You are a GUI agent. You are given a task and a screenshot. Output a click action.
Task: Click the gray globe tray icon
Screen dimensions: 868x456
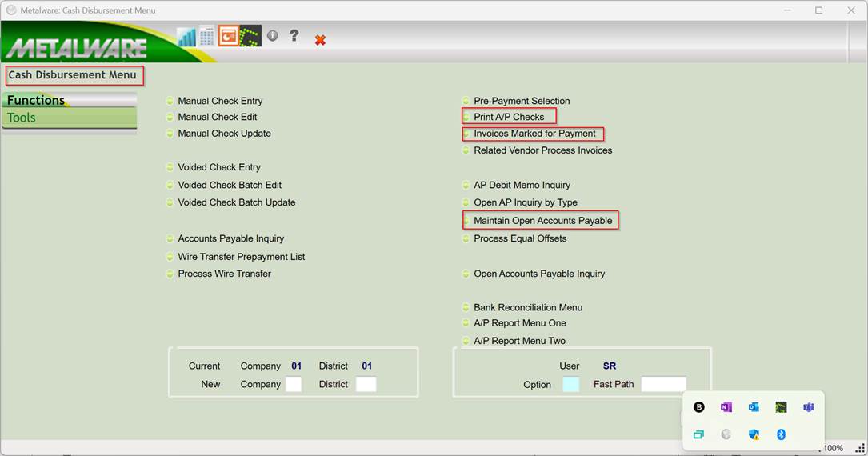coord(726,434)
